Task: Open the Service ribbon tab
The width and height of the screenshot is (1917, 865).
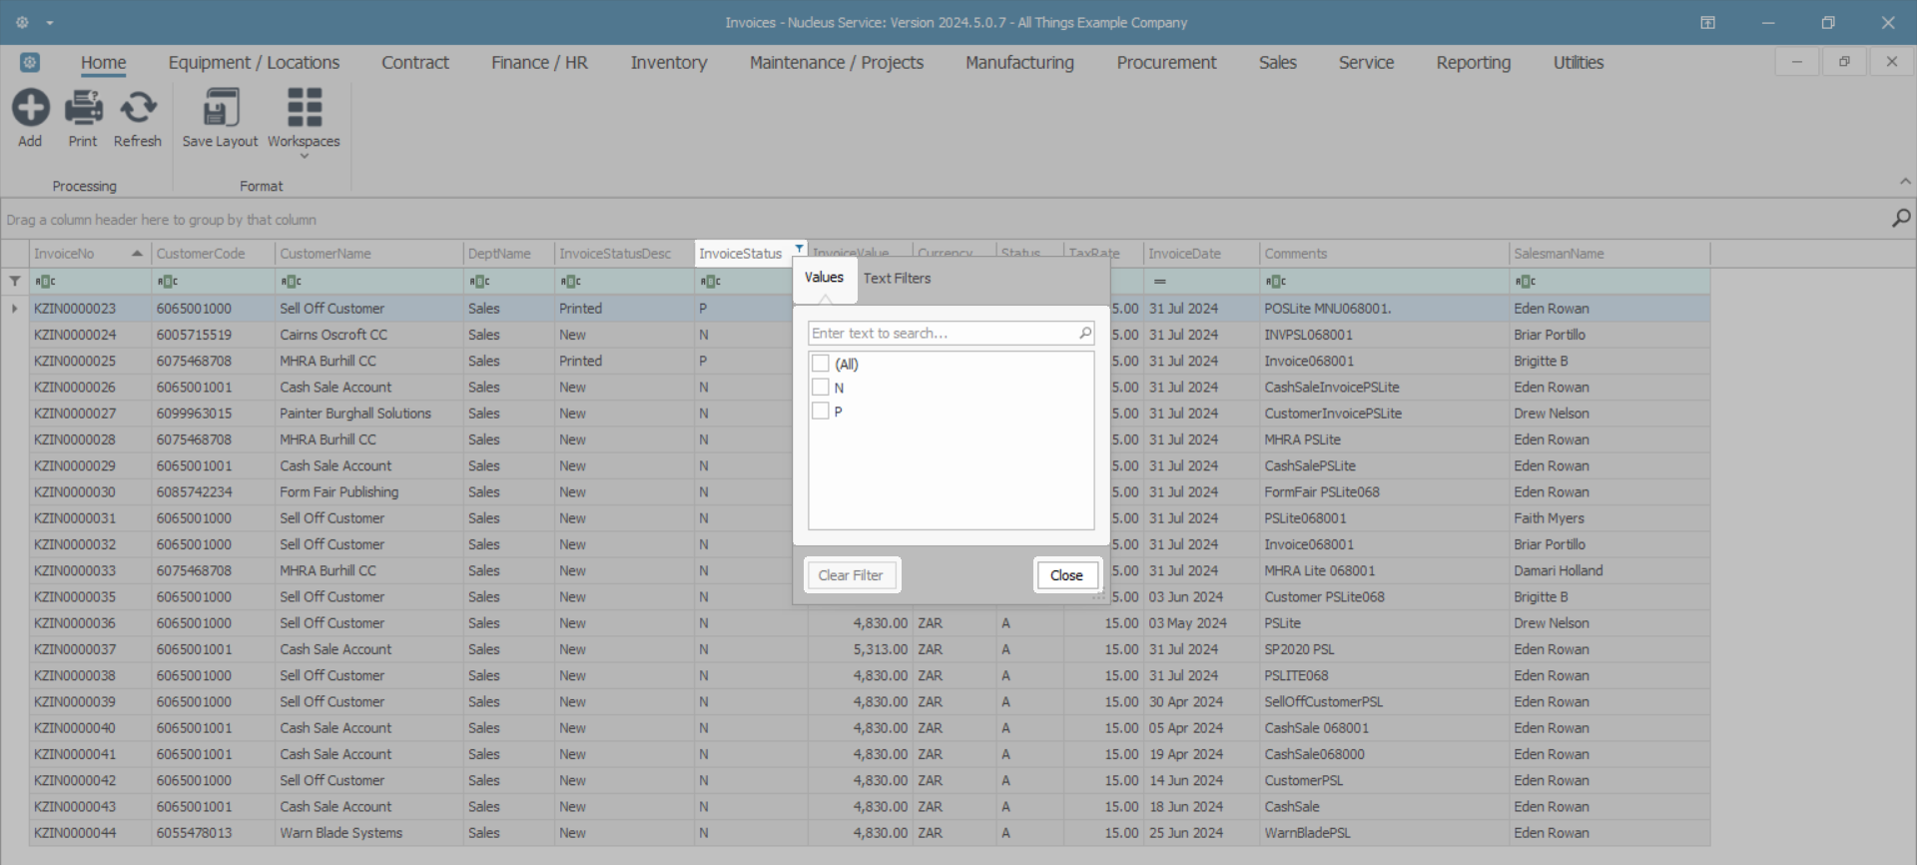Action: (x=1366, y=62)
